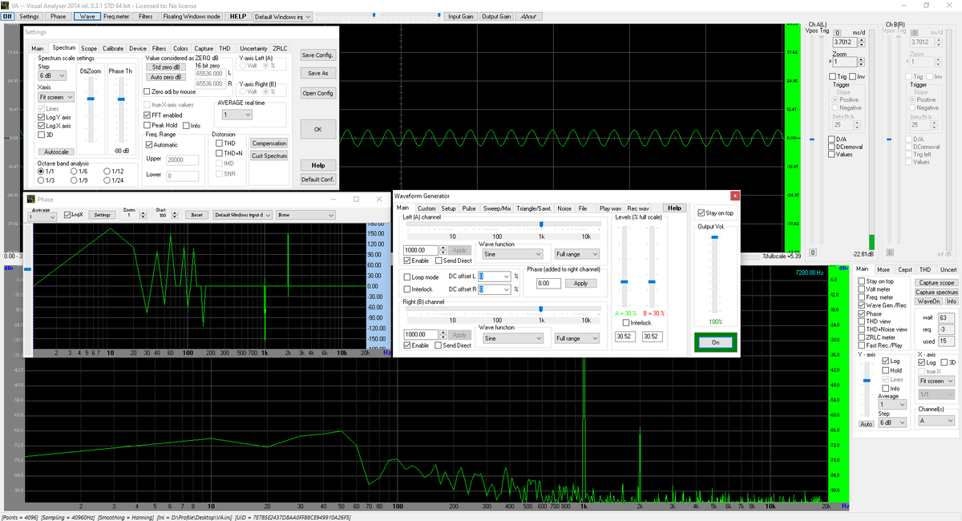Open the None dropdown in Phase window

pos(305,215)
